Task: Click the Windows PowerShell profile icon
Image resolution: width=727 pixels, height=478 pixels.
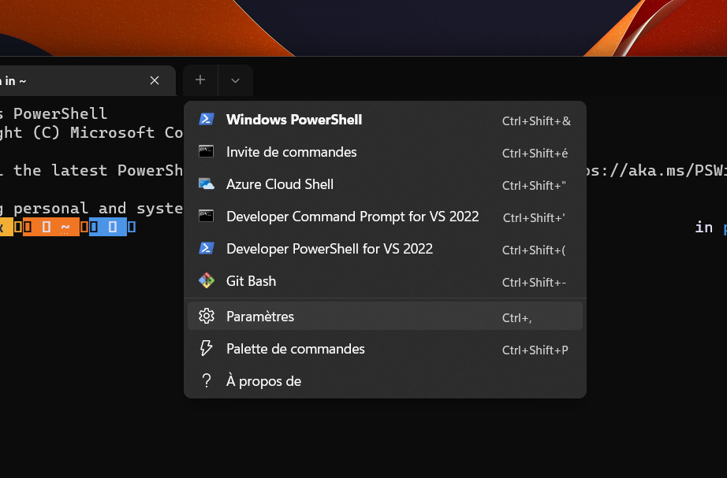Action: click(x=207, y=120)
